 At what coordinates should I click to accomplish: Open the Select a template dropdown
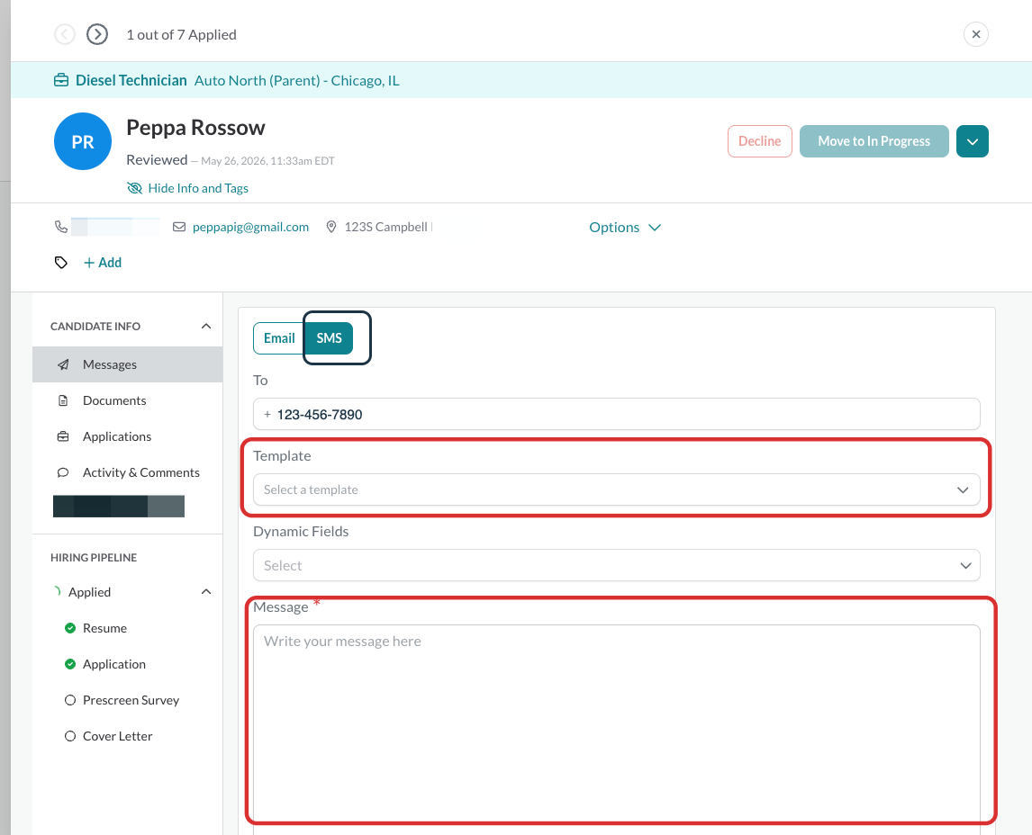click(x=617, y=489)
